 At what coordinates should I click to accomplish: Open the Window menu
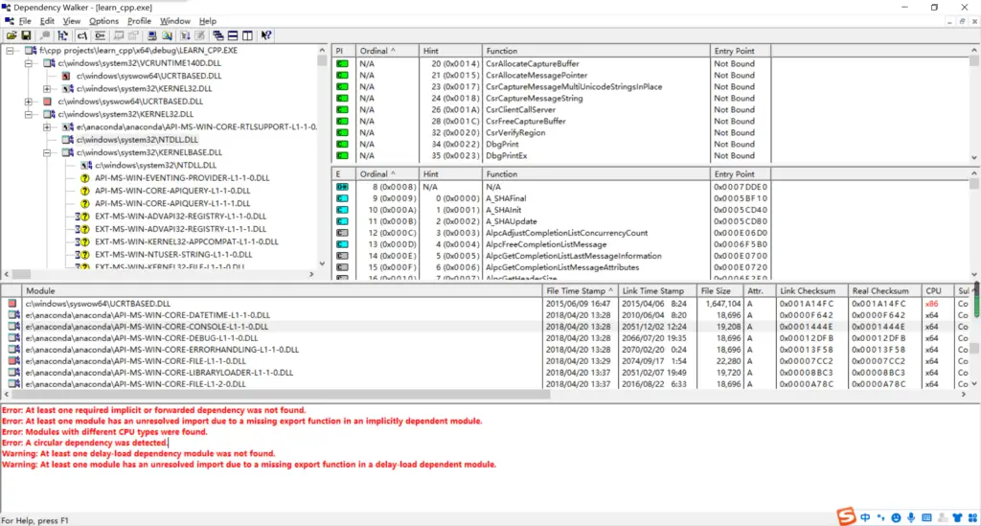pyautogui.click(x=174, y=21)
